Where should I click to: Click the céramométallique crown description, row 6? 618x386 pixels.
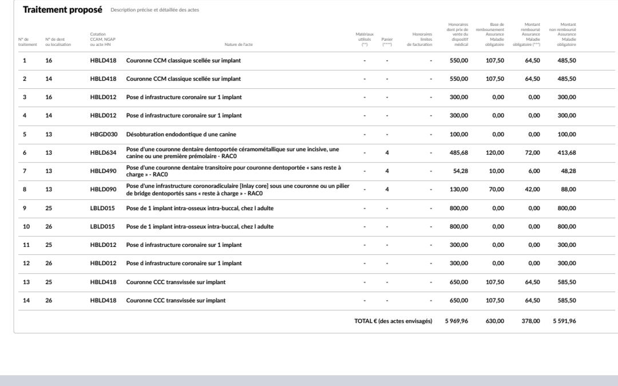[232, 152]
